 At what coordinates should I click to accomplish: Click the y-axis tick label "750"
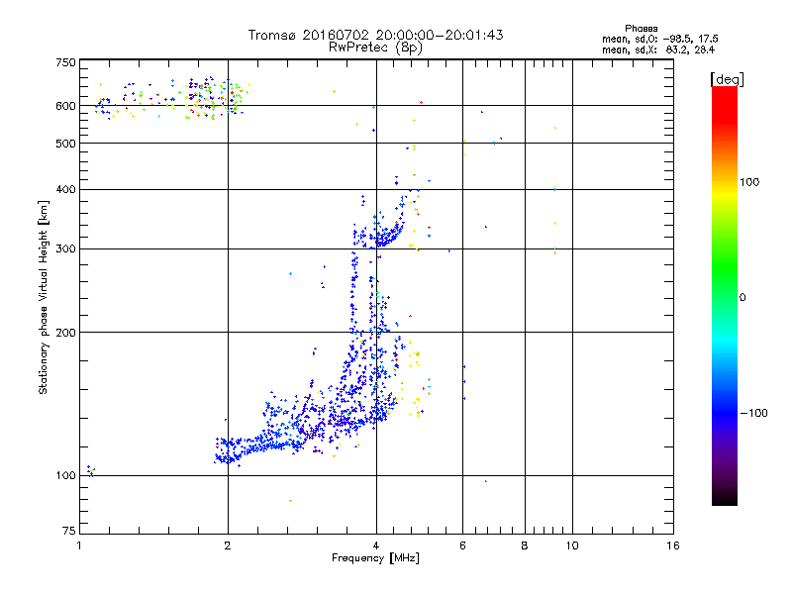[66, 62]
